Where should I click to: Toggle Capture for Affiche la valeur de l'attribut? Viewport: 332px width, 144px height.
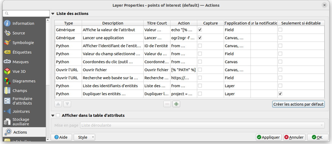(x=200, y=30)
